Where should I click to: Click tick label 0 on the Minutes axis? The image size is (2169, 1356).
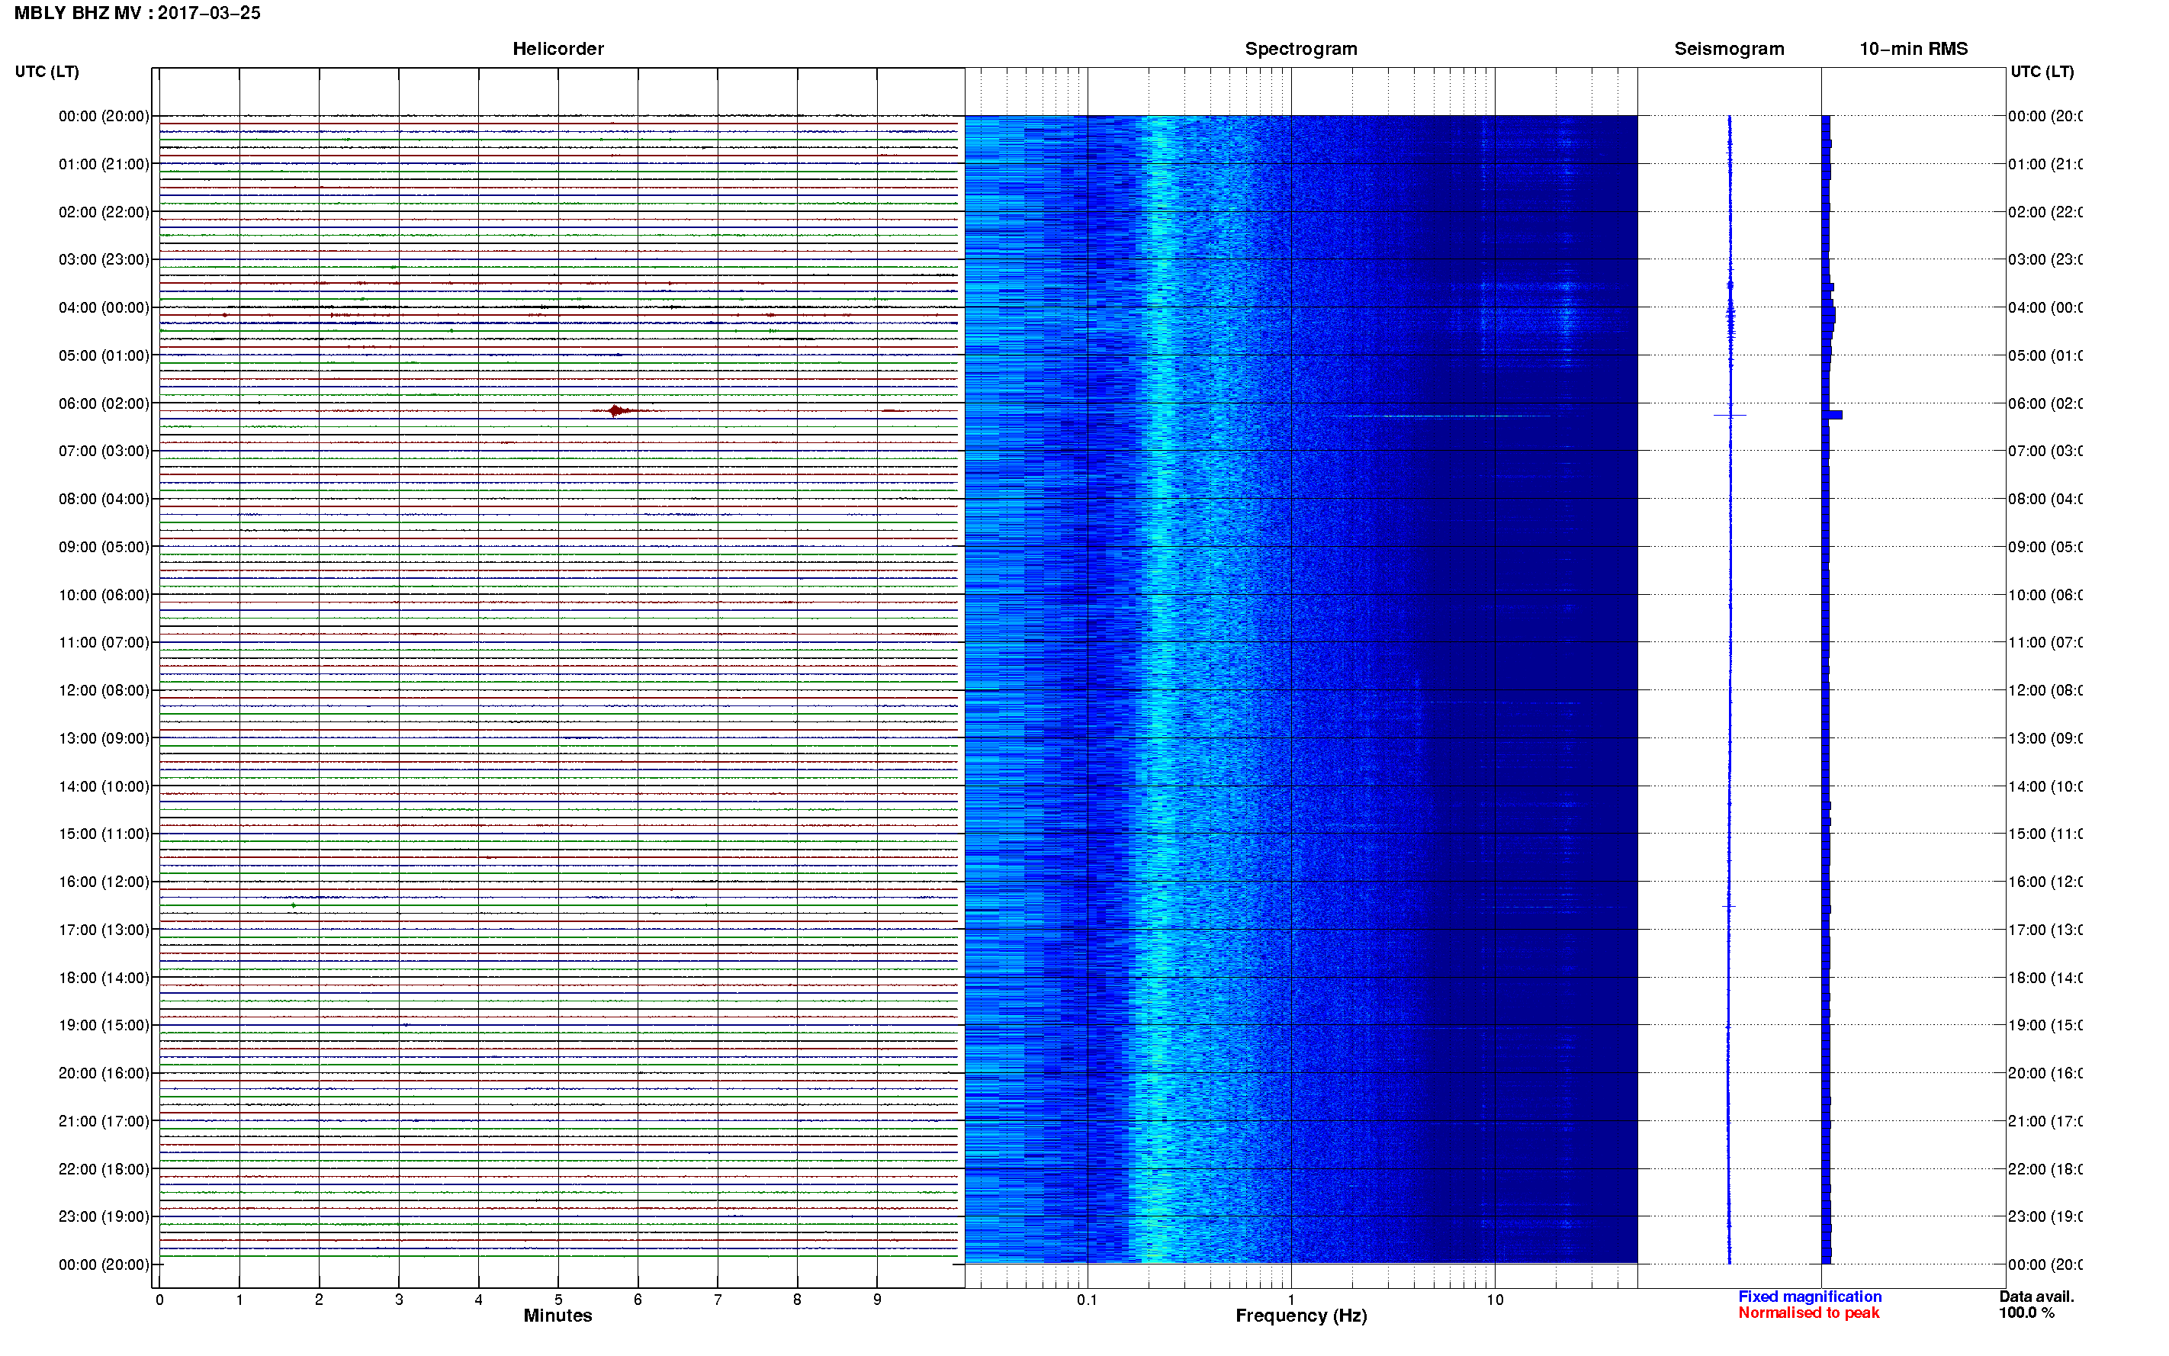click(x=159, y=1300)
